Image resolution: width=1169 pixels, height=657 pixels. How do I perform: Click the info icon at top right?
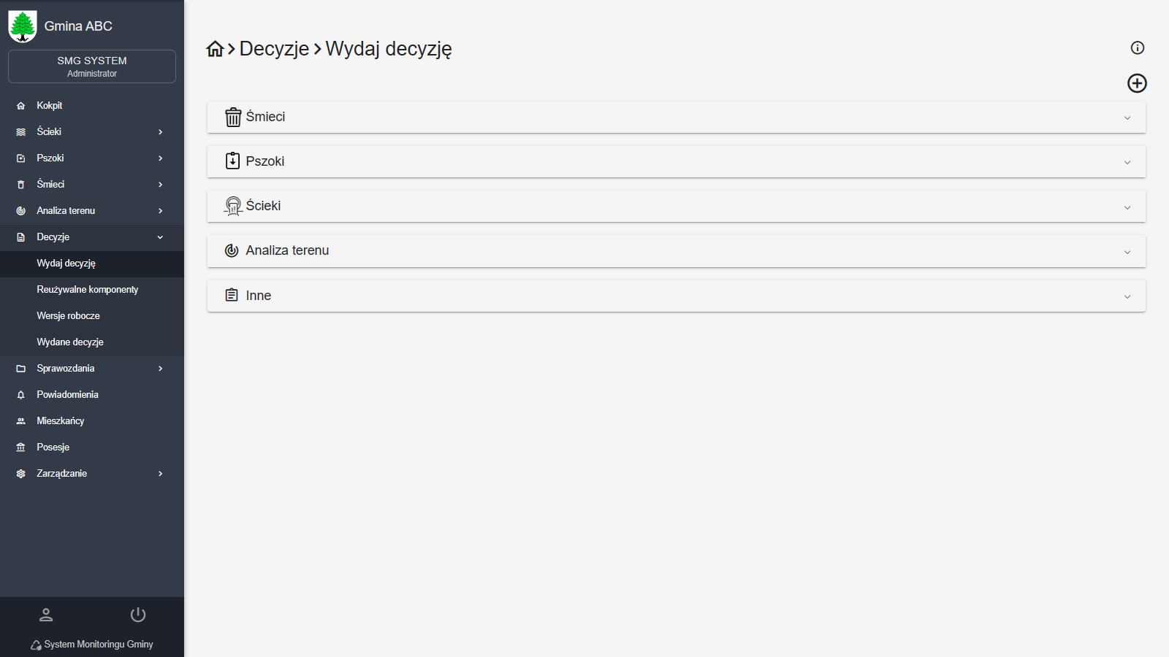[x=1137, y=48]
